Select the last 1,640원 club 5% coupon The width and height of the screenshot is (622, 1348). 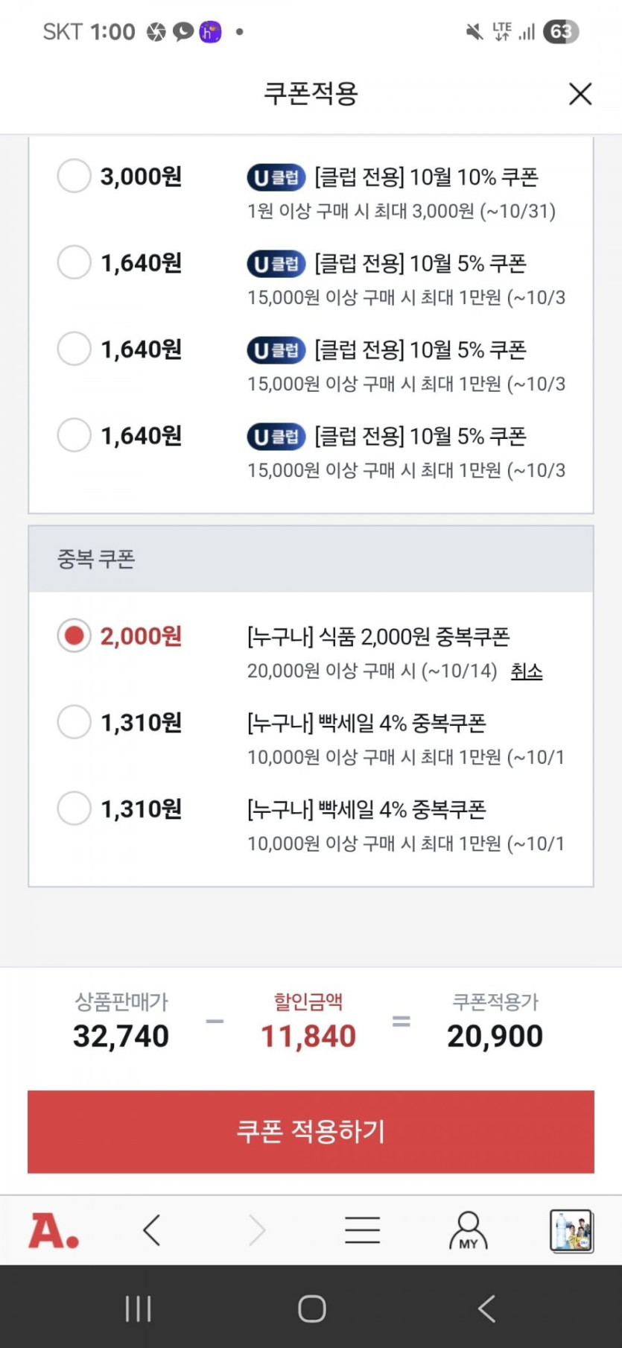click(x=74, y=435)
